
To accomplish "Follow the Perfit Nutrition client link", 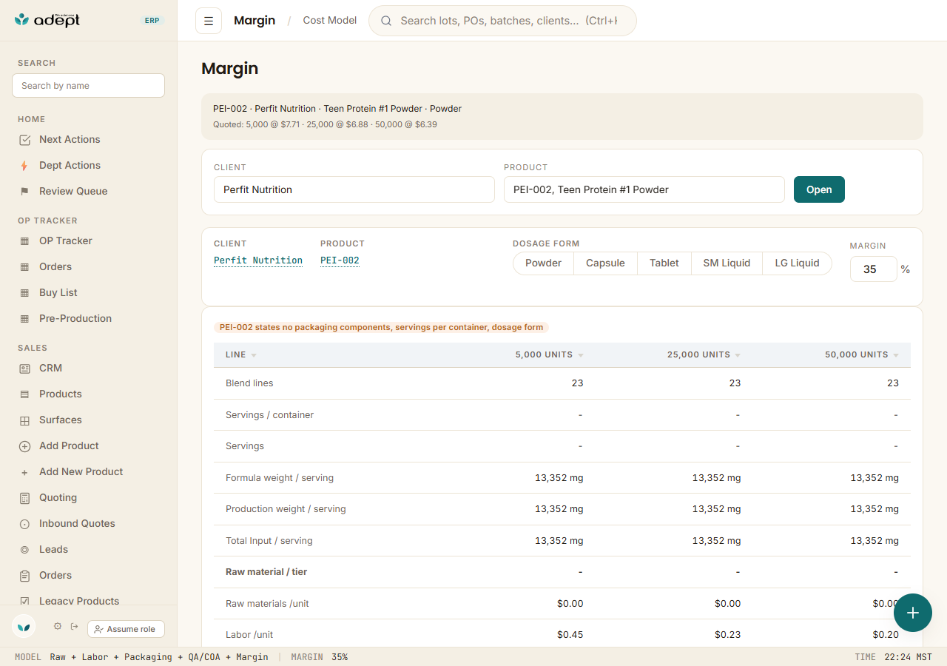I will point(258,260).
